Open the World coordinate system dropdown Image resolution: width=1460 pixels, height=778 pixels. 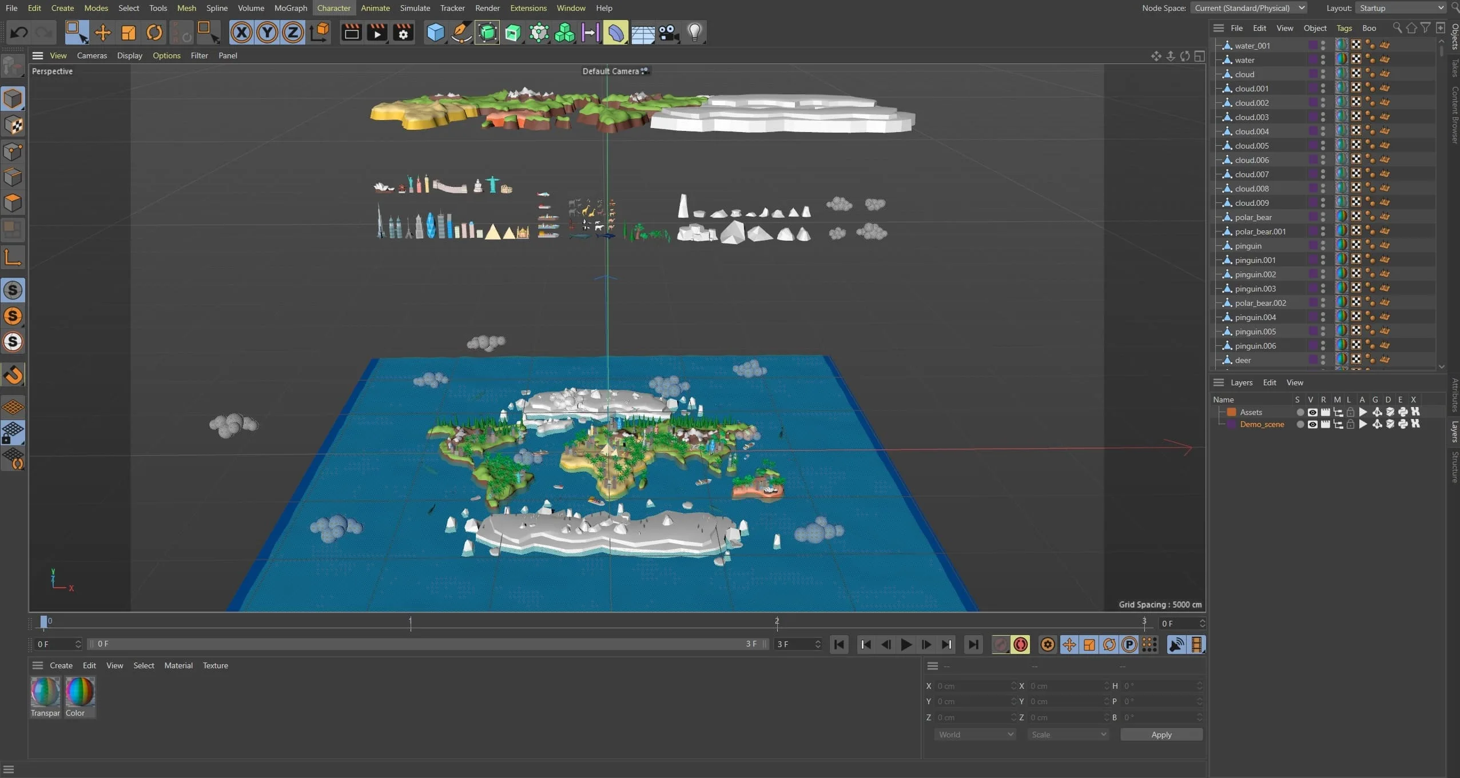click(x=975, y=735)
